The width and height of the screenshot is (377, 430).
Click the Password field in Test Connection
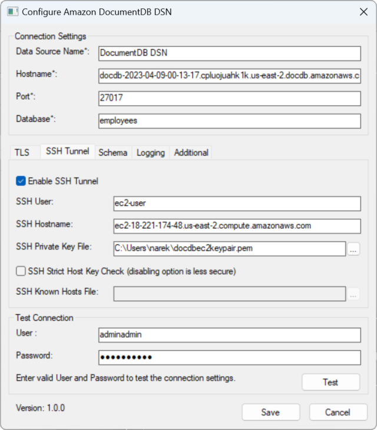[x=229, y=357]
